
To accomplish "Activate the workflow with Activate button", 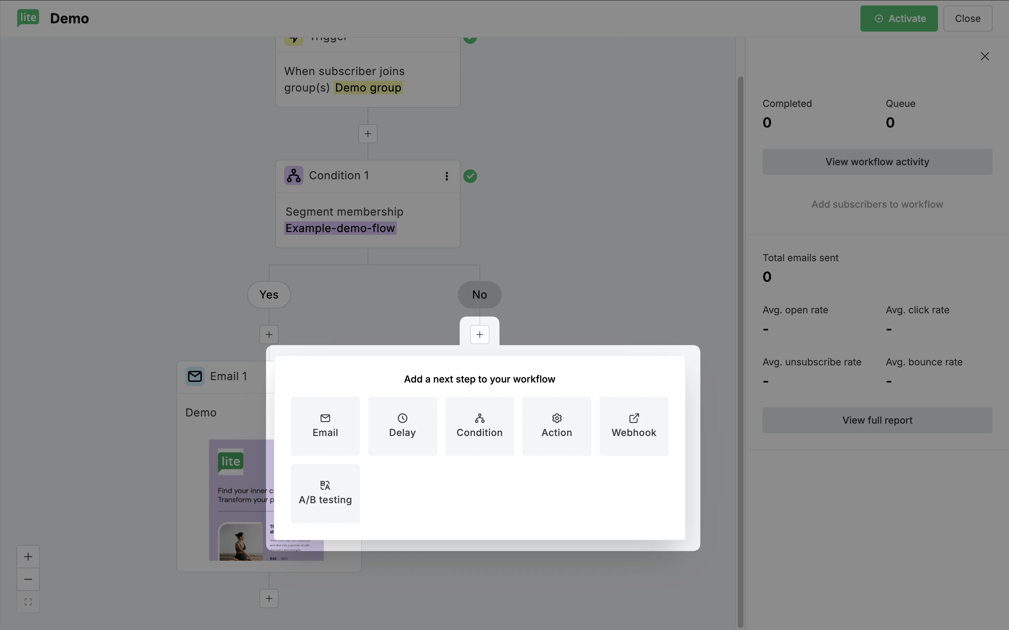I will click(898, 18).
